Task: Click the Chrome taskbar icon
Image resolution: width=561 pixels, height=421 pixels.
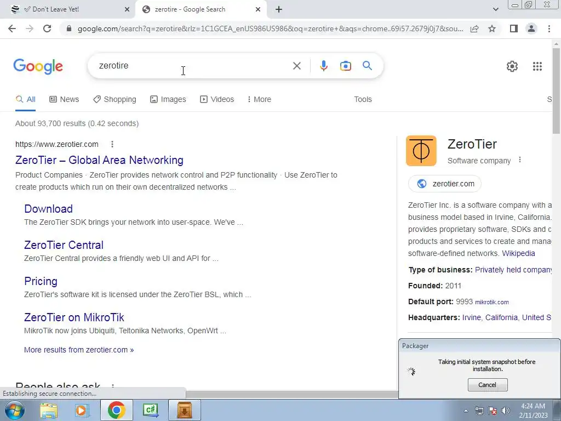Action: [116, 410]
